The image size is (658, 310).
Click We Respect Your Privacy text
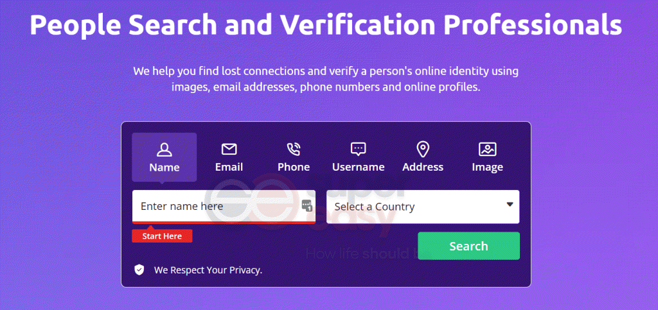208,270
